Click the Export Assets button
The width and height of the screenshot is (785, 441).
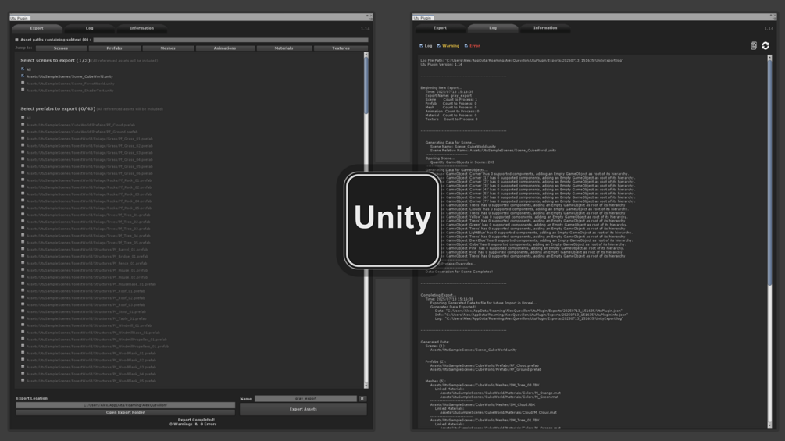click(303, 409)
